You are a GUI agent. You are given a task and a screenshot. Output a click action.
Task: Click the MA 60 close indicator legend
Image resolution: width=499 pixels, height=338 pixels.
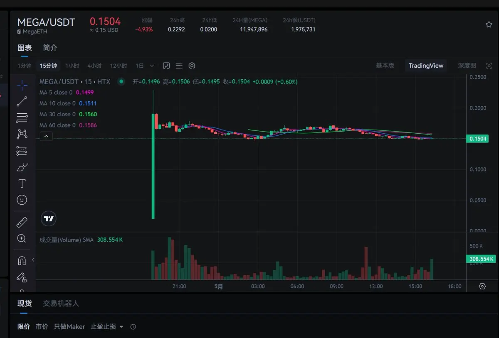(68, 125)
